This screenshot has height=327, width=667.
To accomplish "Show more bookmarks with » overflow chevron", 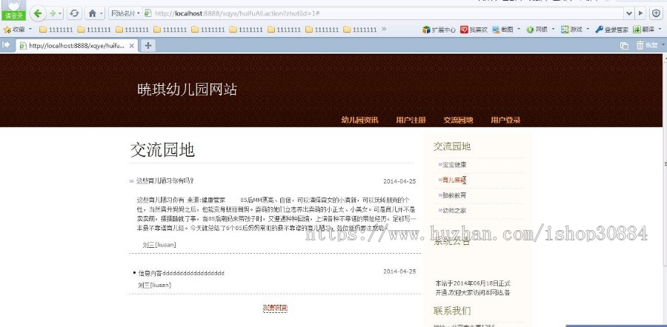I will [384, 29].
